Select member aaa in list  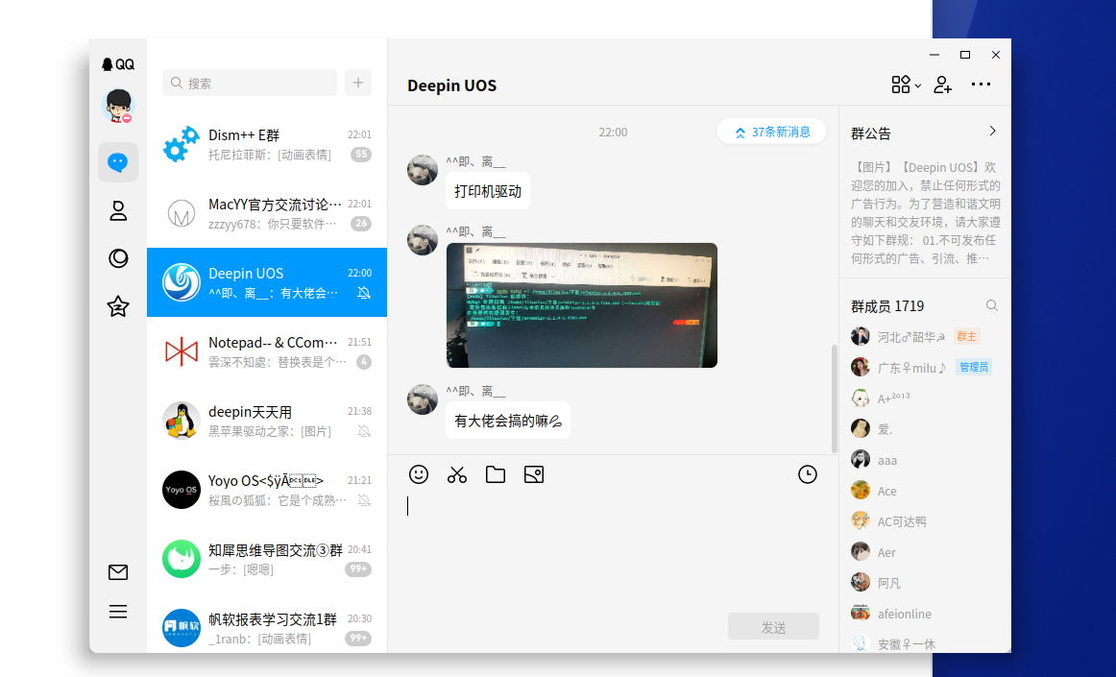point(925,459)
